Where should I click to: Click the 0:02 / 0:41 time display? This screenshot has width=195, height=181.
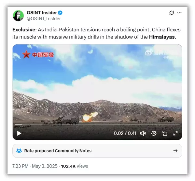click(125, 133)
